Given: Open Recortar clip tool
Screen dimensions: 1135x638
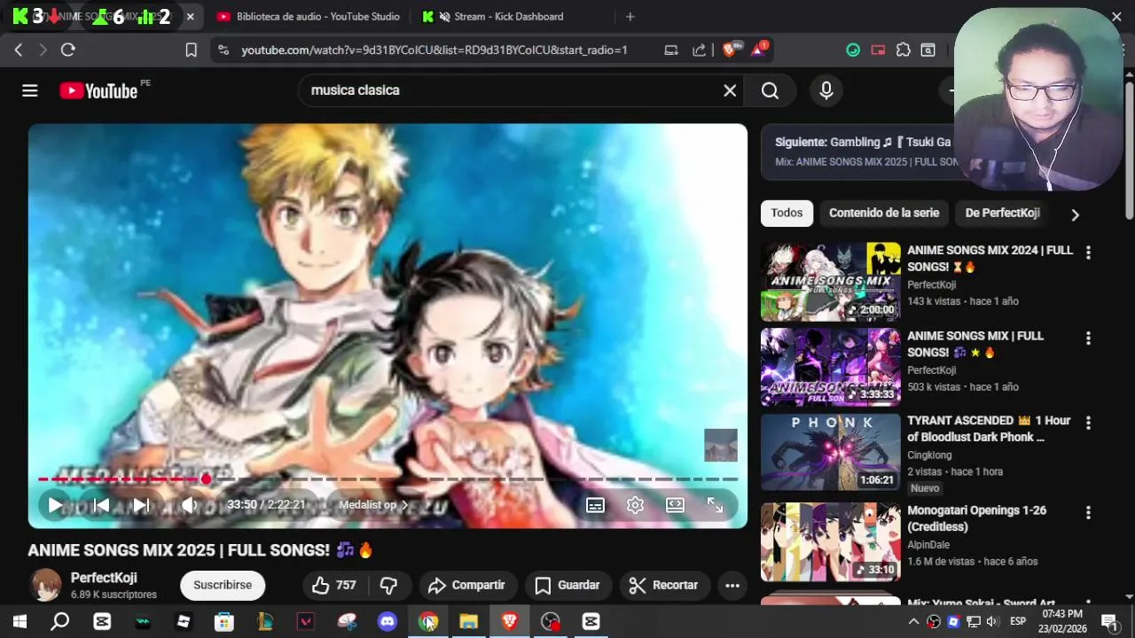Looking at the screenshot, I should pos(664,585).
